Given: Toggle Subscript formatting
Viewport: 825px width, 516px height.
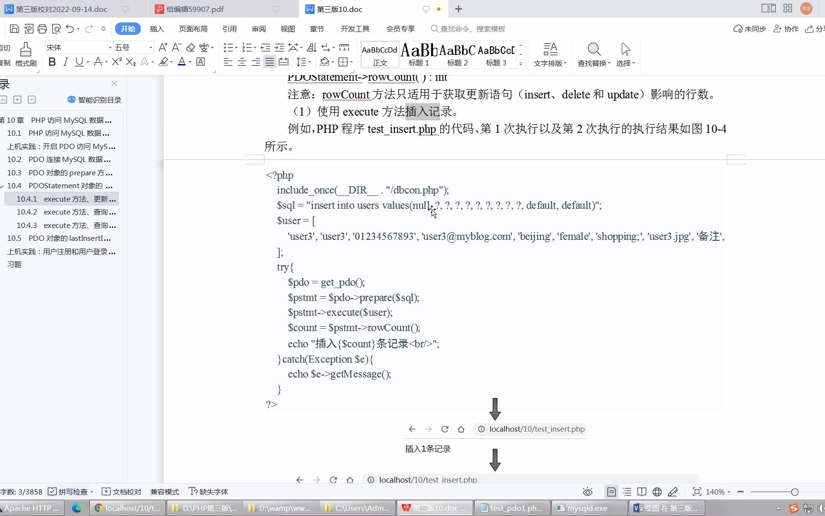Looking at the screenshot, I should pyautogui.click(x=131, y=62).
